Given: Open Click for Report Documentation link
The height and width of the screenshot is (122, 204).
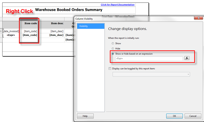Looking at the screenshot, I should click(x=118, y=5).
